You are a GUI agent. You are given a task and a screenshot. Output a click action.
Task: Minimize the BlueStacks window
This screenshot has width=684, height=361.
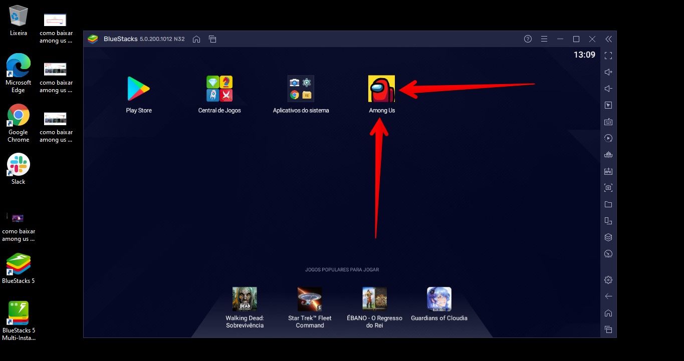[x=560, y=39]
